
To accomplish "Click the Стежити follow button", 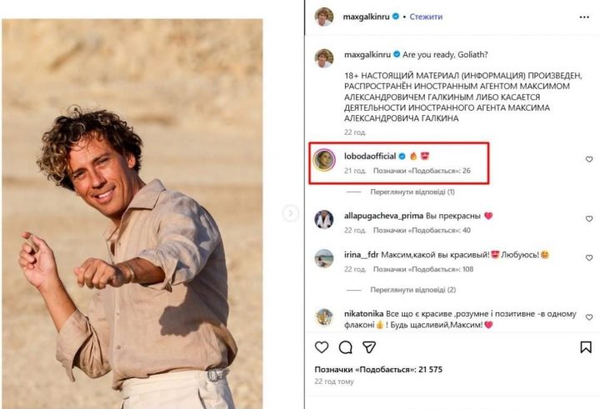I will [x=426, y=17].
